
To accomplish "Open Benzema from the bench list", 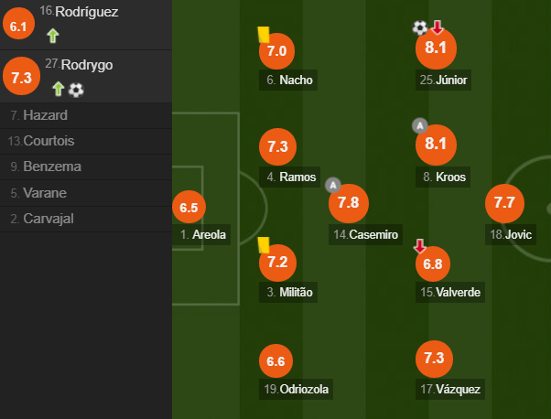I will [x=86, y=167].
